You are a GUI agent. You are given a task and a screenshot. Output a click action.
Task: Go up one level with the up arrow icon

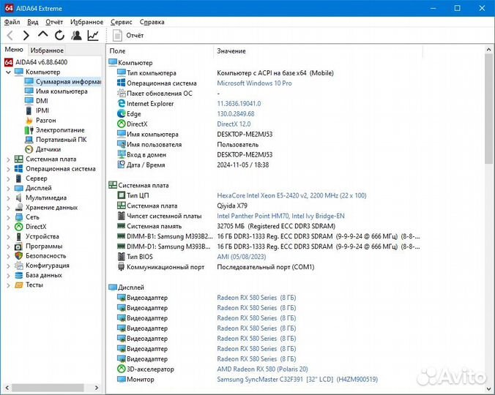click(x=43, y=34)
